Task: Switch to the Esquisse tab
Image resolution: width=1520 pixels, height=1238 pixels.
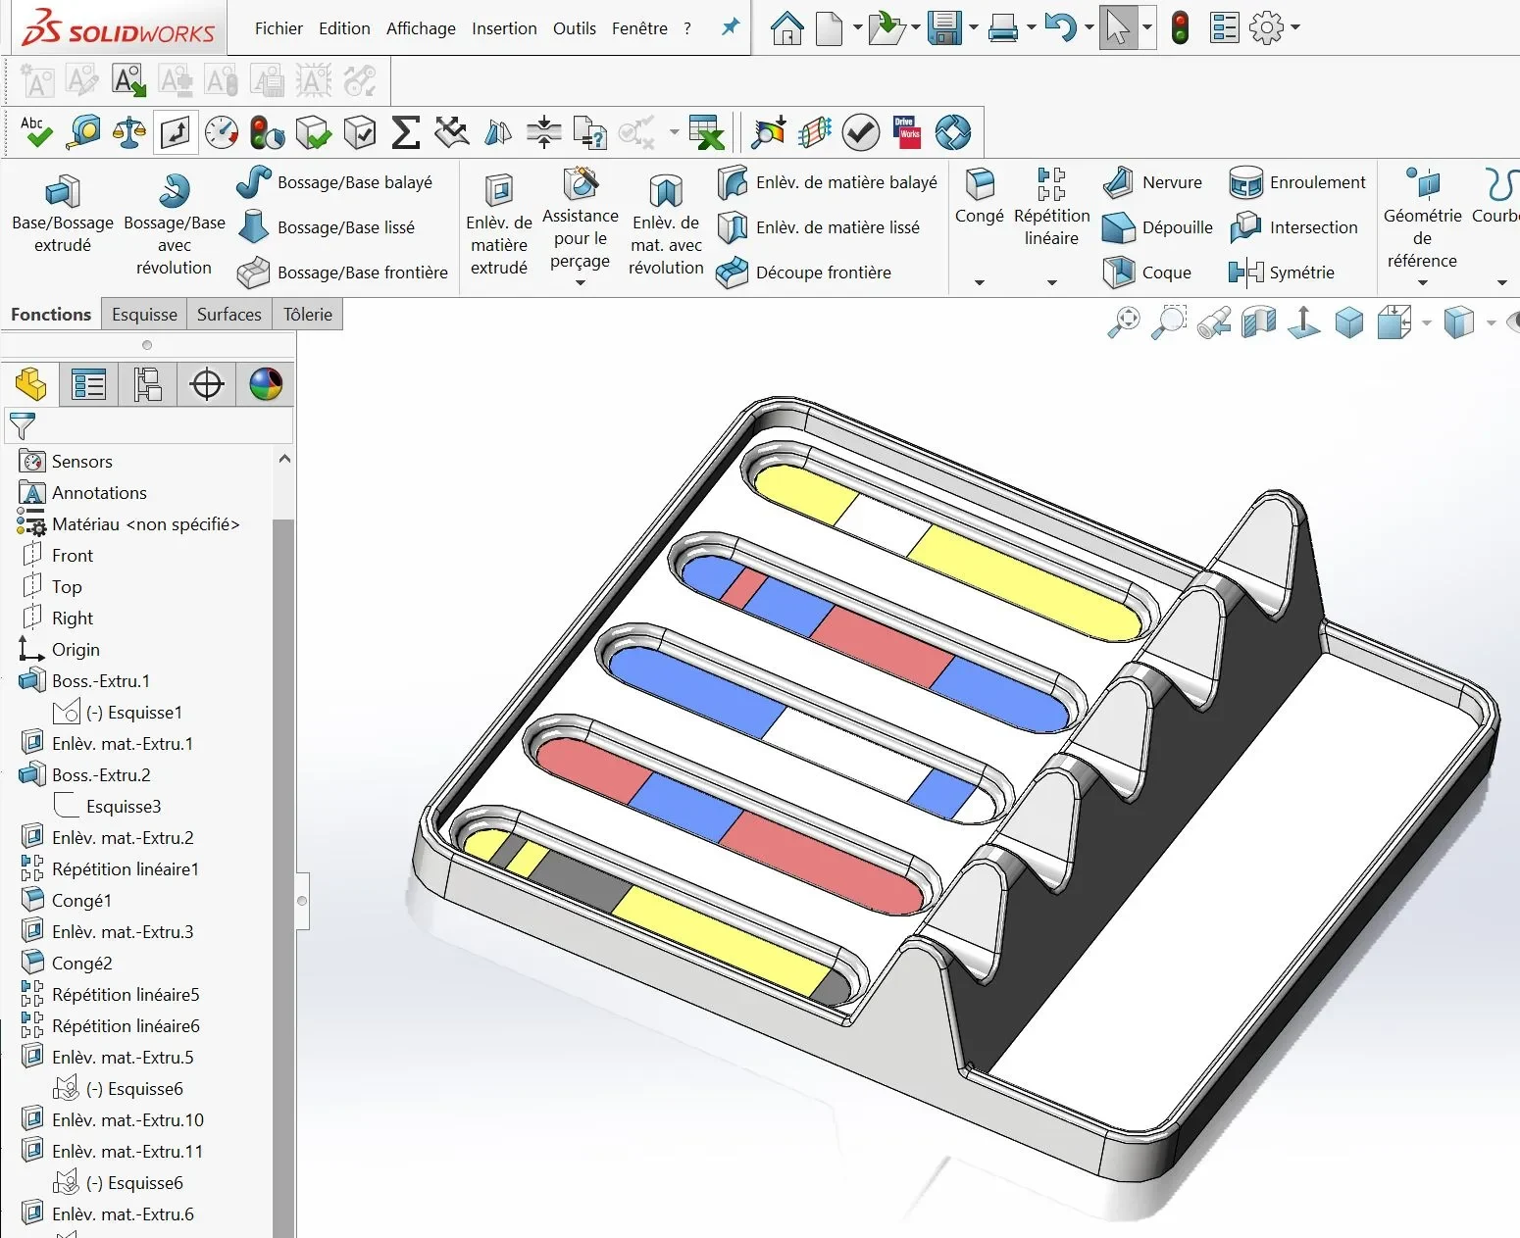Action: [x=144, y=314]
